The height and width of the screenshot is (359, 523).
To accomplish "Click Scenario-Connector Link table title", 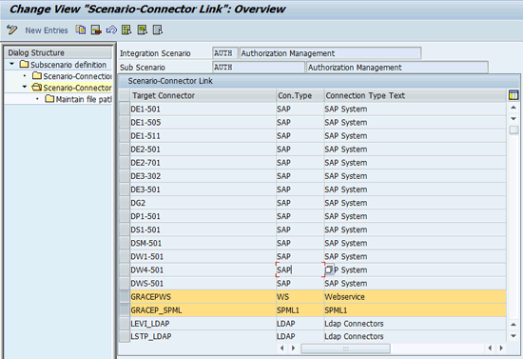I will point(170,81).
